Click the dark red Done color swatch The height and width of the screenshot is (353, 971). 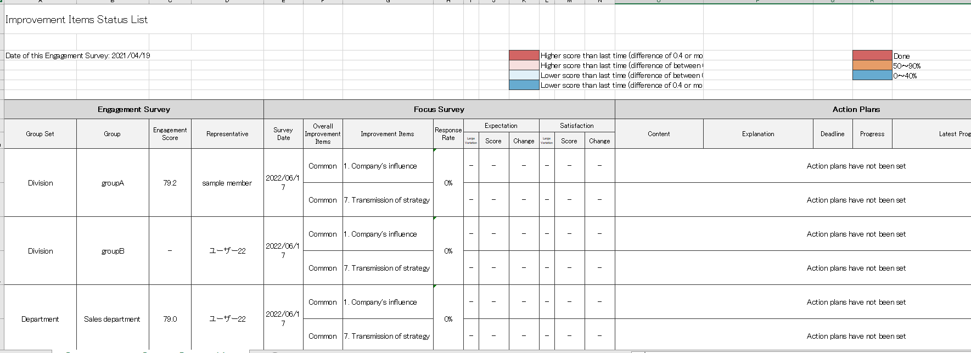click(872, 55)
